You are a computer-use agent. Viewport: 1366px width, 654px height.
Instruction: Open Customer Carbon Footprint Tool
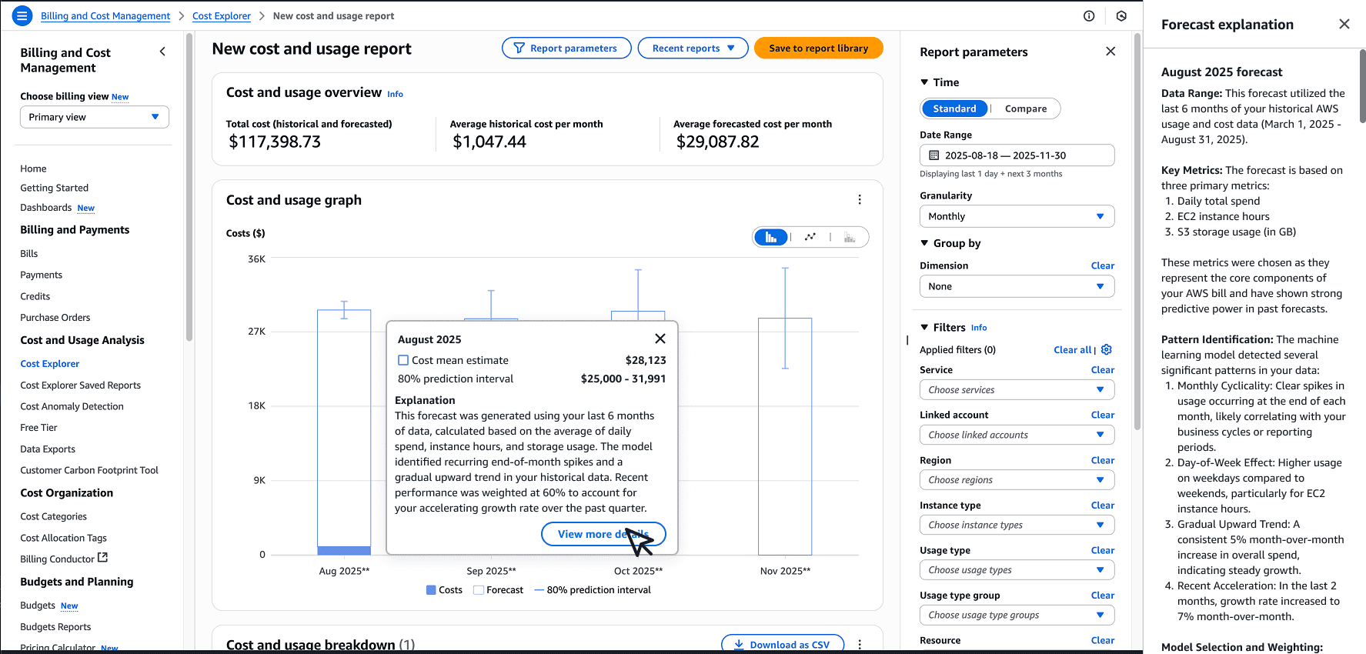click(89, 470)
